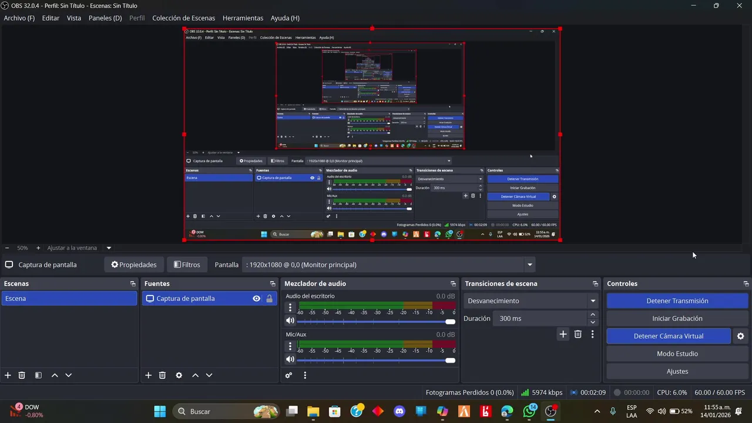
Task: Toggle visibility of Captura de pantalla source
Action: pos(256,298)
